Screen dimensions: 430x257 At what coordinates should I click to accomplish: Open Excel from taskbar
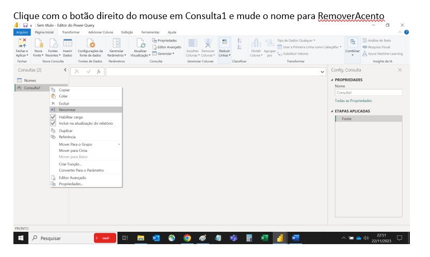click(264, 238)
